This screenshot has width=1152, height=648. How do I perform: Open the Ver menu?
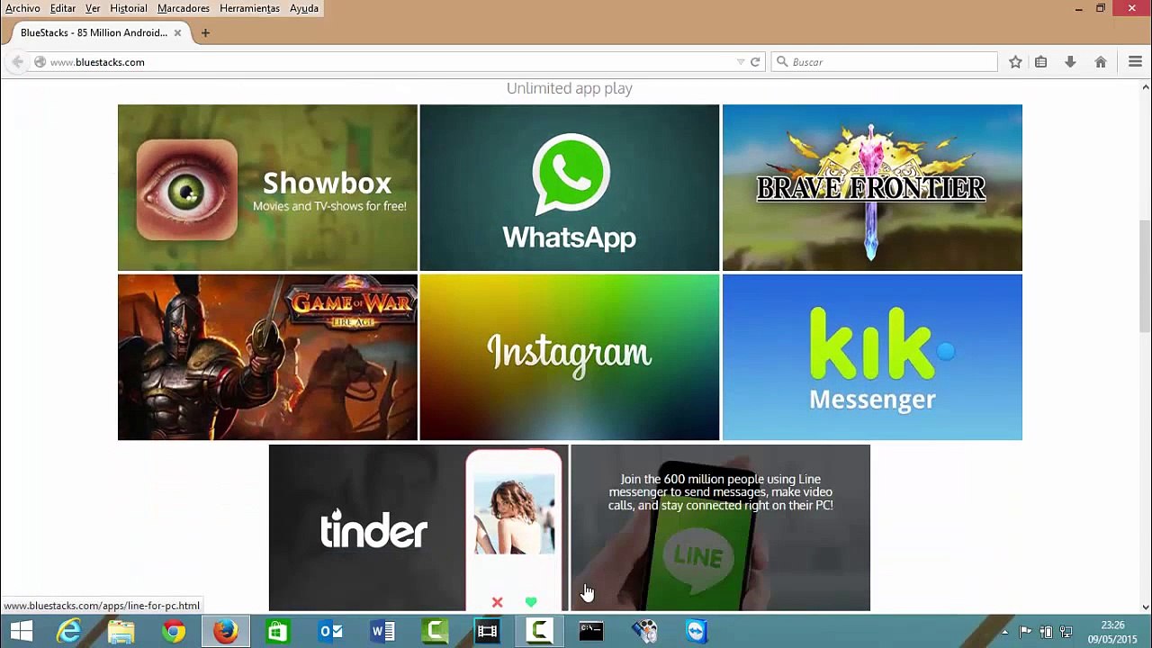93,8
